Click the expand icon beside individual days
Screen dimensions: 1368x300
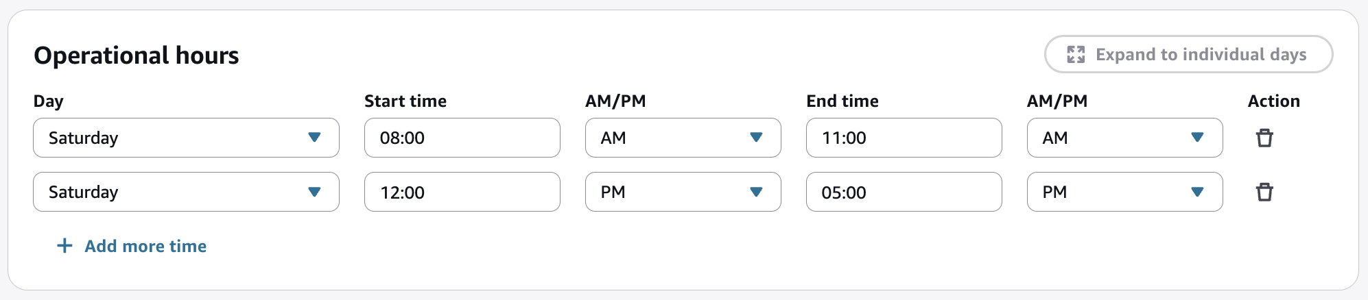tap(1076, 55)
